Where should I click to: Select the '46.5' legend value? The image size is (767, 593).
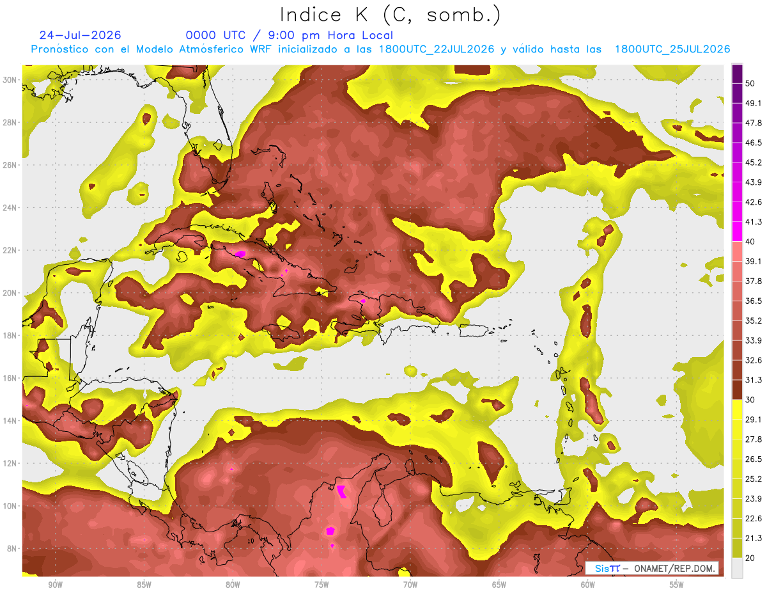(754, 142)
